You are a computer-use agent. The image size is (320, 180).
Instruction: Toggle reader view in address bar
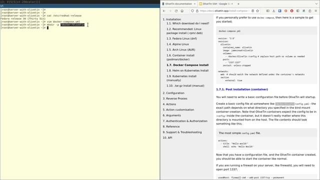[x=252, y=11]
